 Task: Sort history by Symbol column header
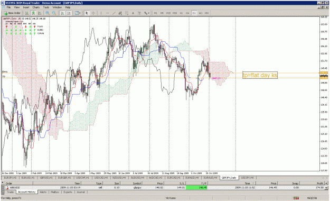[131, 184]
